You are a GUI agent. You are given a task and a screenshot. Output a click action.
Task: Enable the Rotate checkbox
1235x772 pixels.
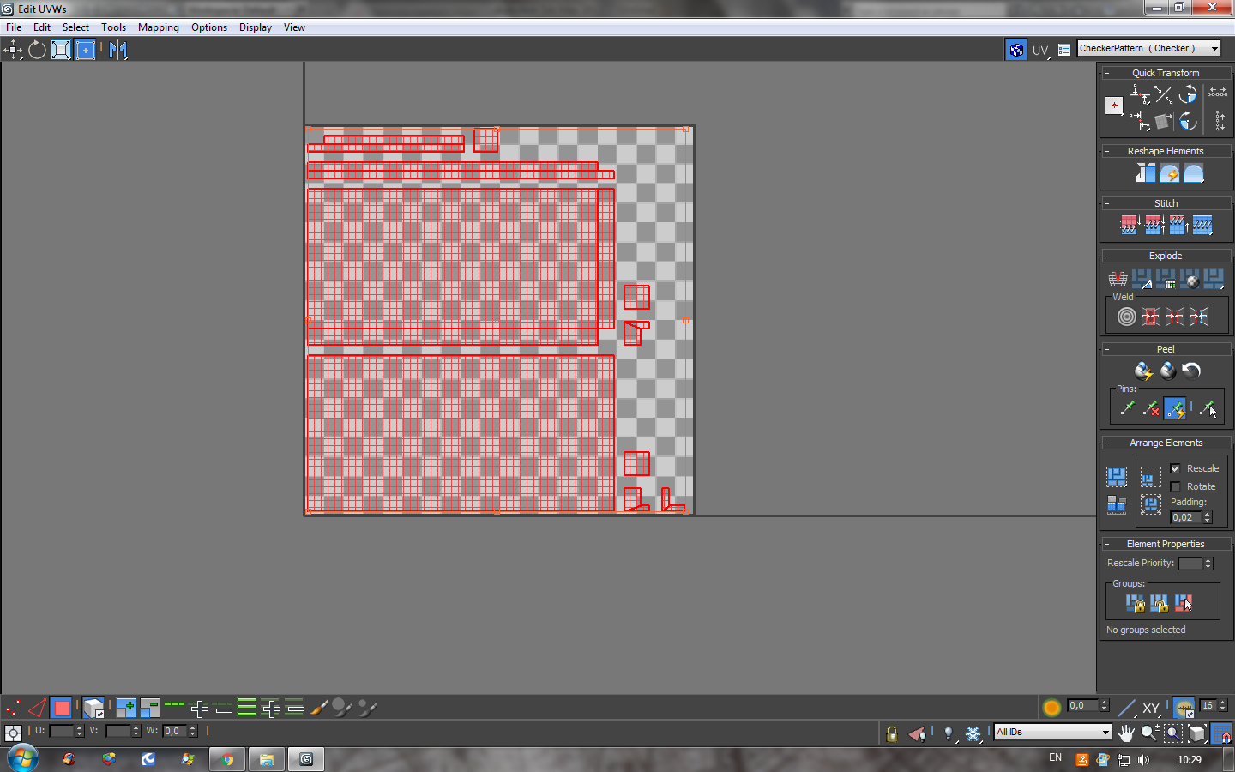coord(1176,486)
